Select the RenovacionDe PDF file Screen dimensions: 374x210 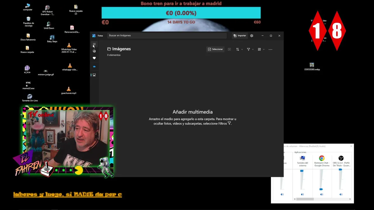pos(72,29)
